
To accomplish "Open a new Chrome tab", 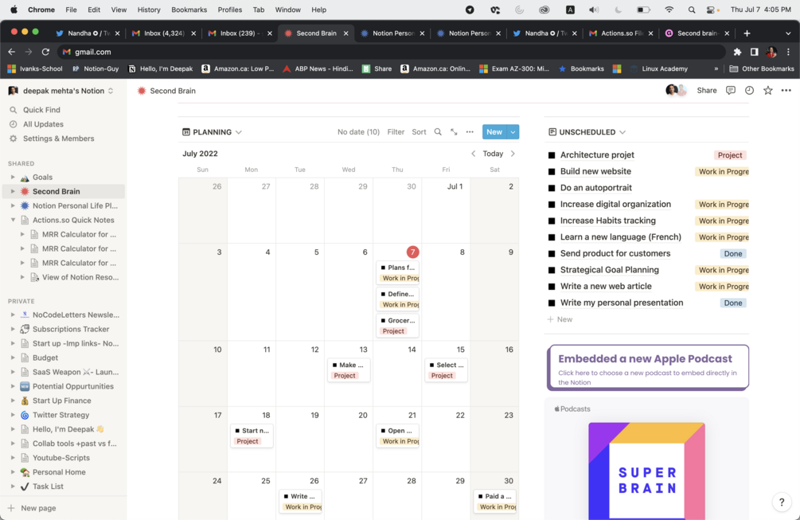I will (x=747, y=33).
